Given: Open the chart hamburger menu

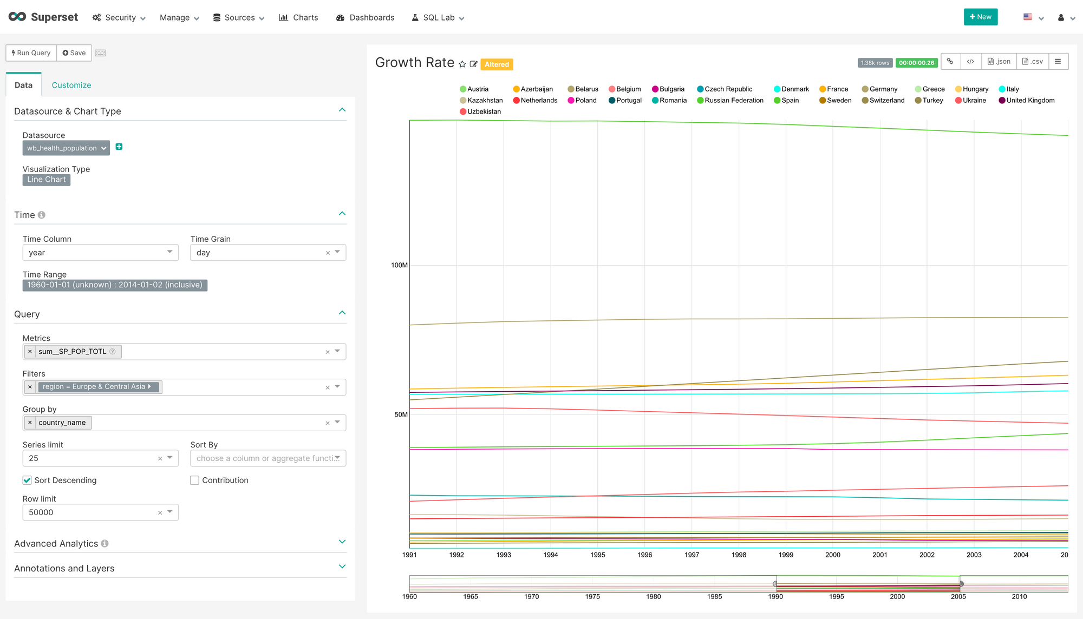Looking at the screenshot, I should tap(1059, 61).
